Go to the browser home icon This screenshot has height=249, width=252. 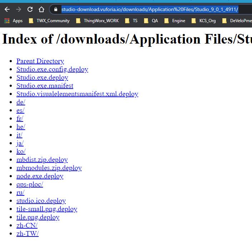point(41,10)
